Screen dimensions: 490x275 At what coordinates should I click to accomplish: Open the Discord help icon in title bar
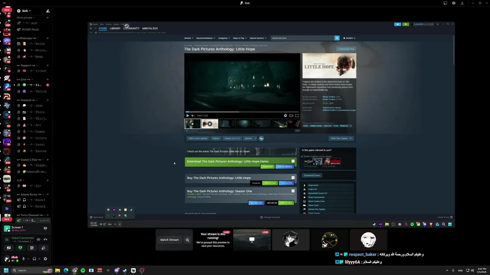454,3
